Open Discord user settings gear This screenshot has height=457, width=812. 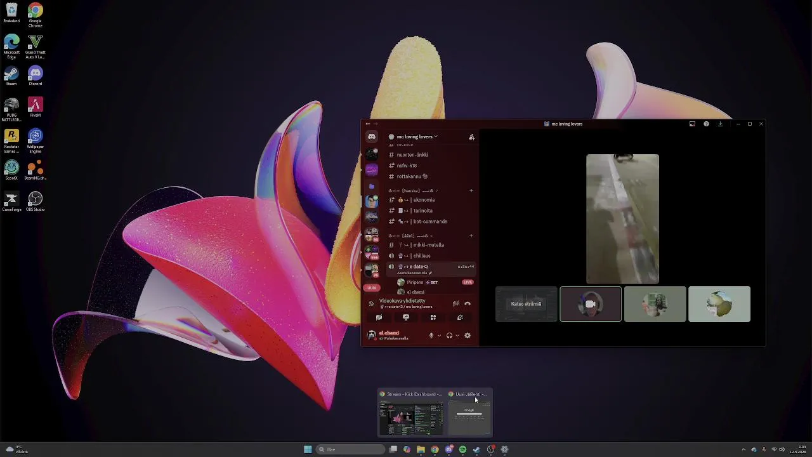tap(468, 336)
